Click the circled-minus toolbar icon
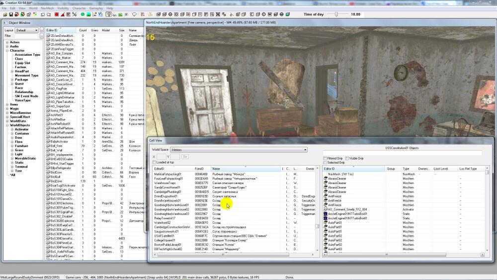The width and height of the screenshot is (497, 280). coord(170,14)
